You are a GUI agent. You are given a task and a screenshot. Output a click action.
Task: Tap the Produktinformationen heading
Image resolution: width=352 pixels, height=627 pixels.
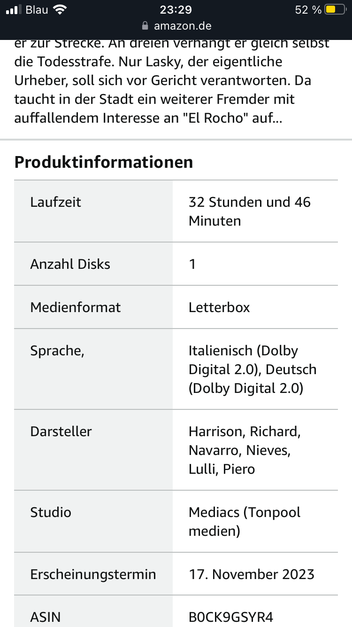click(x=104, y=162)
